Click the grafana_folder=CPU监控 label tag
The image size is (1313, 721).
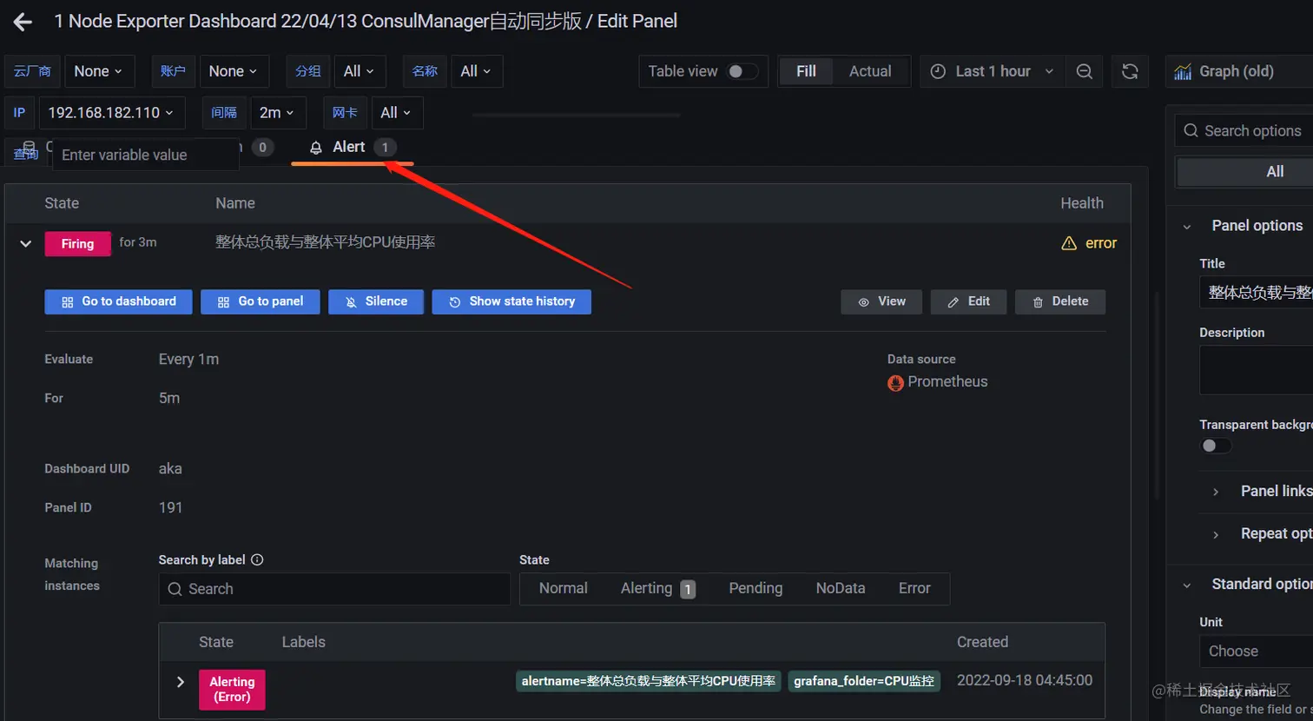coord(864,681)
